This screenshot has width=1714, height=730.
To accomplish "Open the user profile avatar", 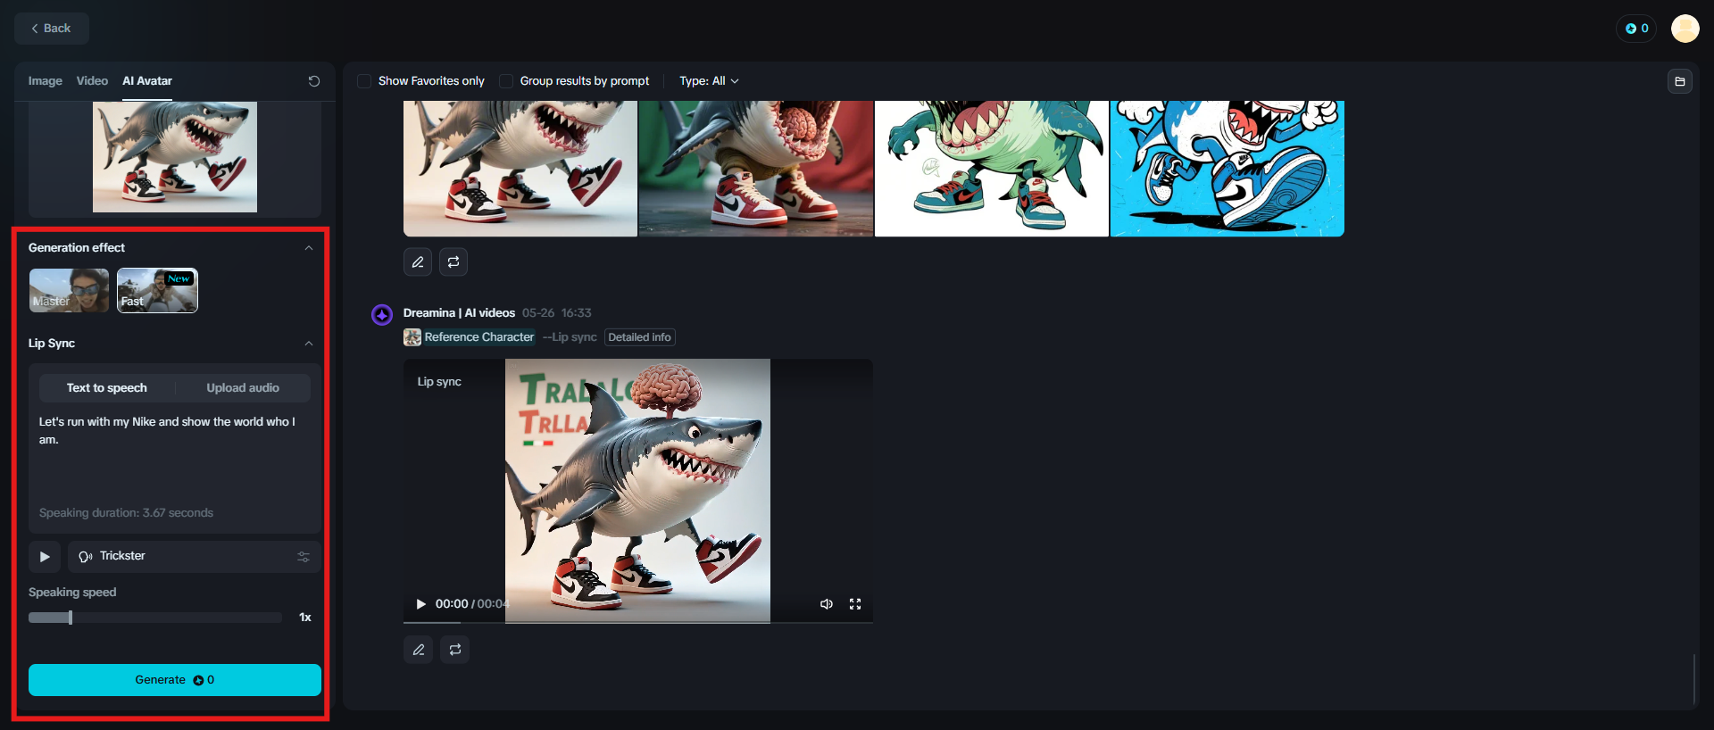I will click(1685, 29).
